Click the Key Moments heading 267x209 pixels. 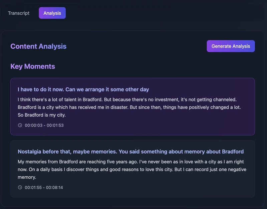pos(33,66)
